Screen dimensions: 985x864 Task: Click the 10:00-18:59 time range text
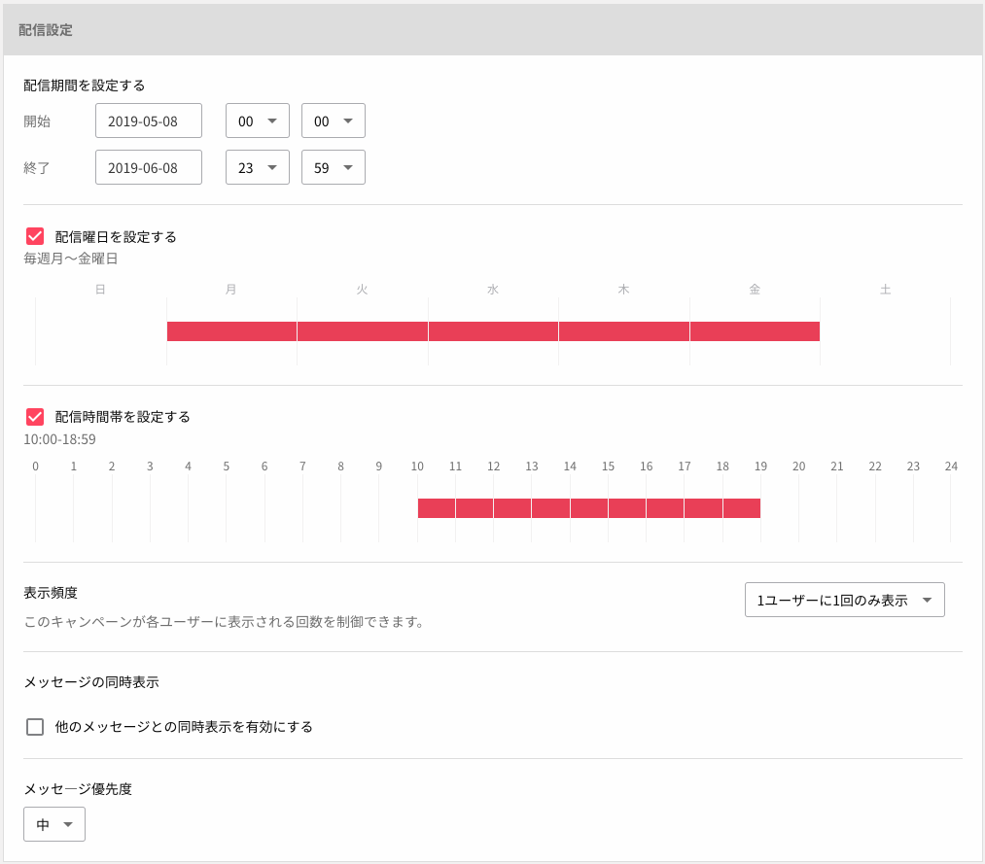pyautogui.click(x=59, y=439)
